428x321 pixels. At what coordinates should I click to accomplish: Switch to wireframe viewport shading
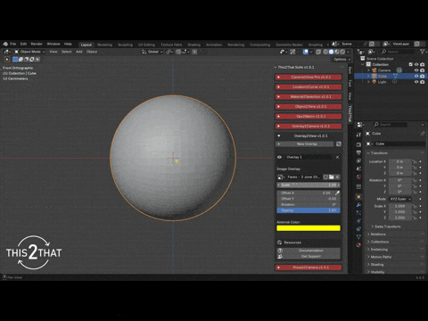pyautogui.click(x=325, y=52)
